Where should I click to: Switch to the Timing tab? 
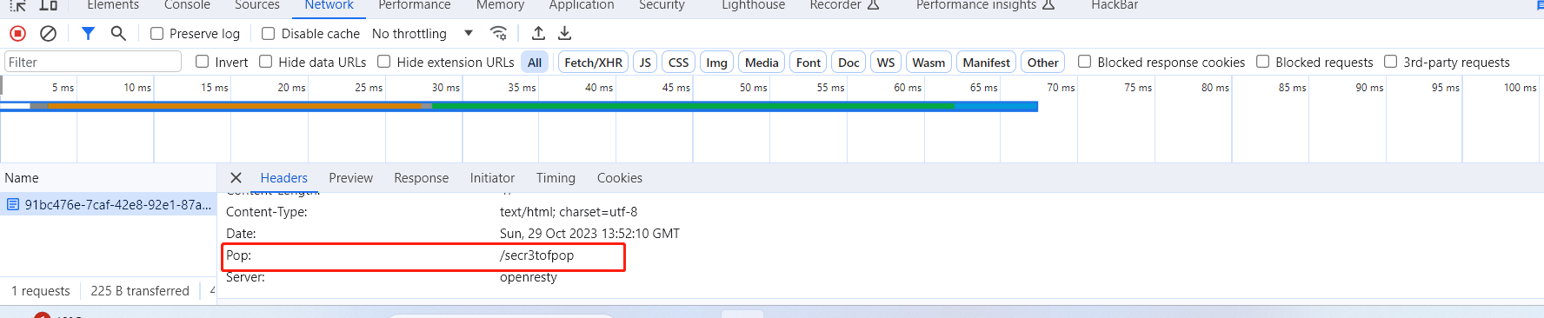[556, 177]
